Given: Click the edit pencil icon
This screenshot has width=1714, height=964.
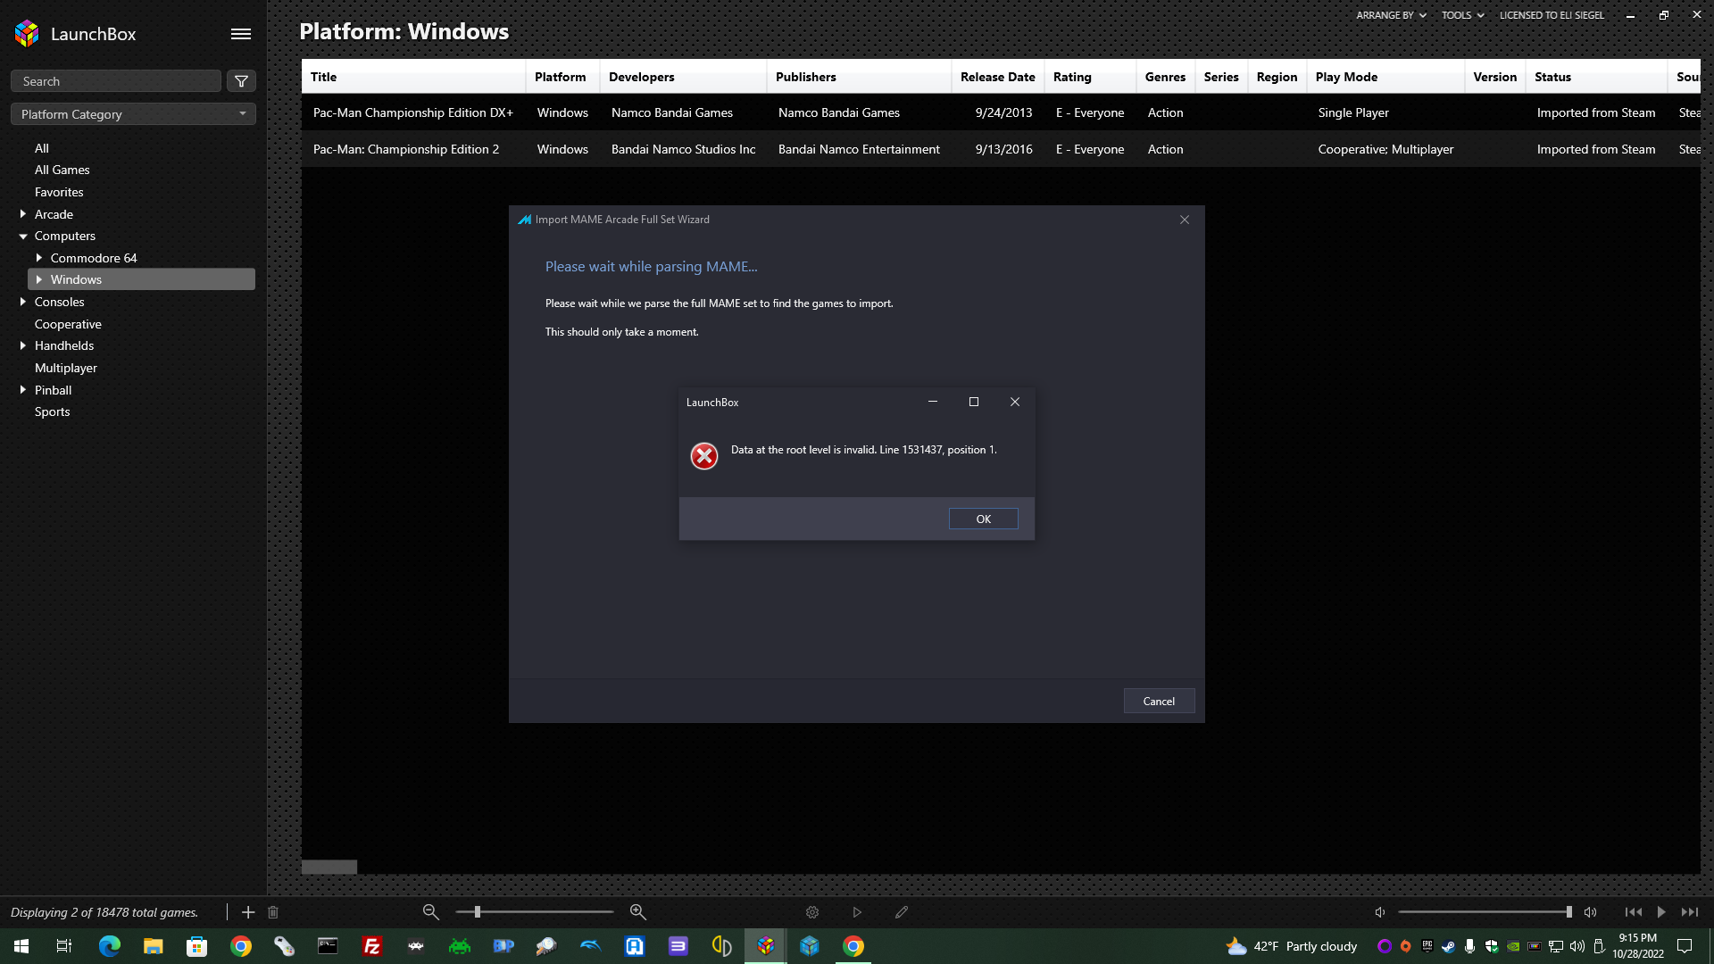Looking at the screenshot, I should pos(902,912).
